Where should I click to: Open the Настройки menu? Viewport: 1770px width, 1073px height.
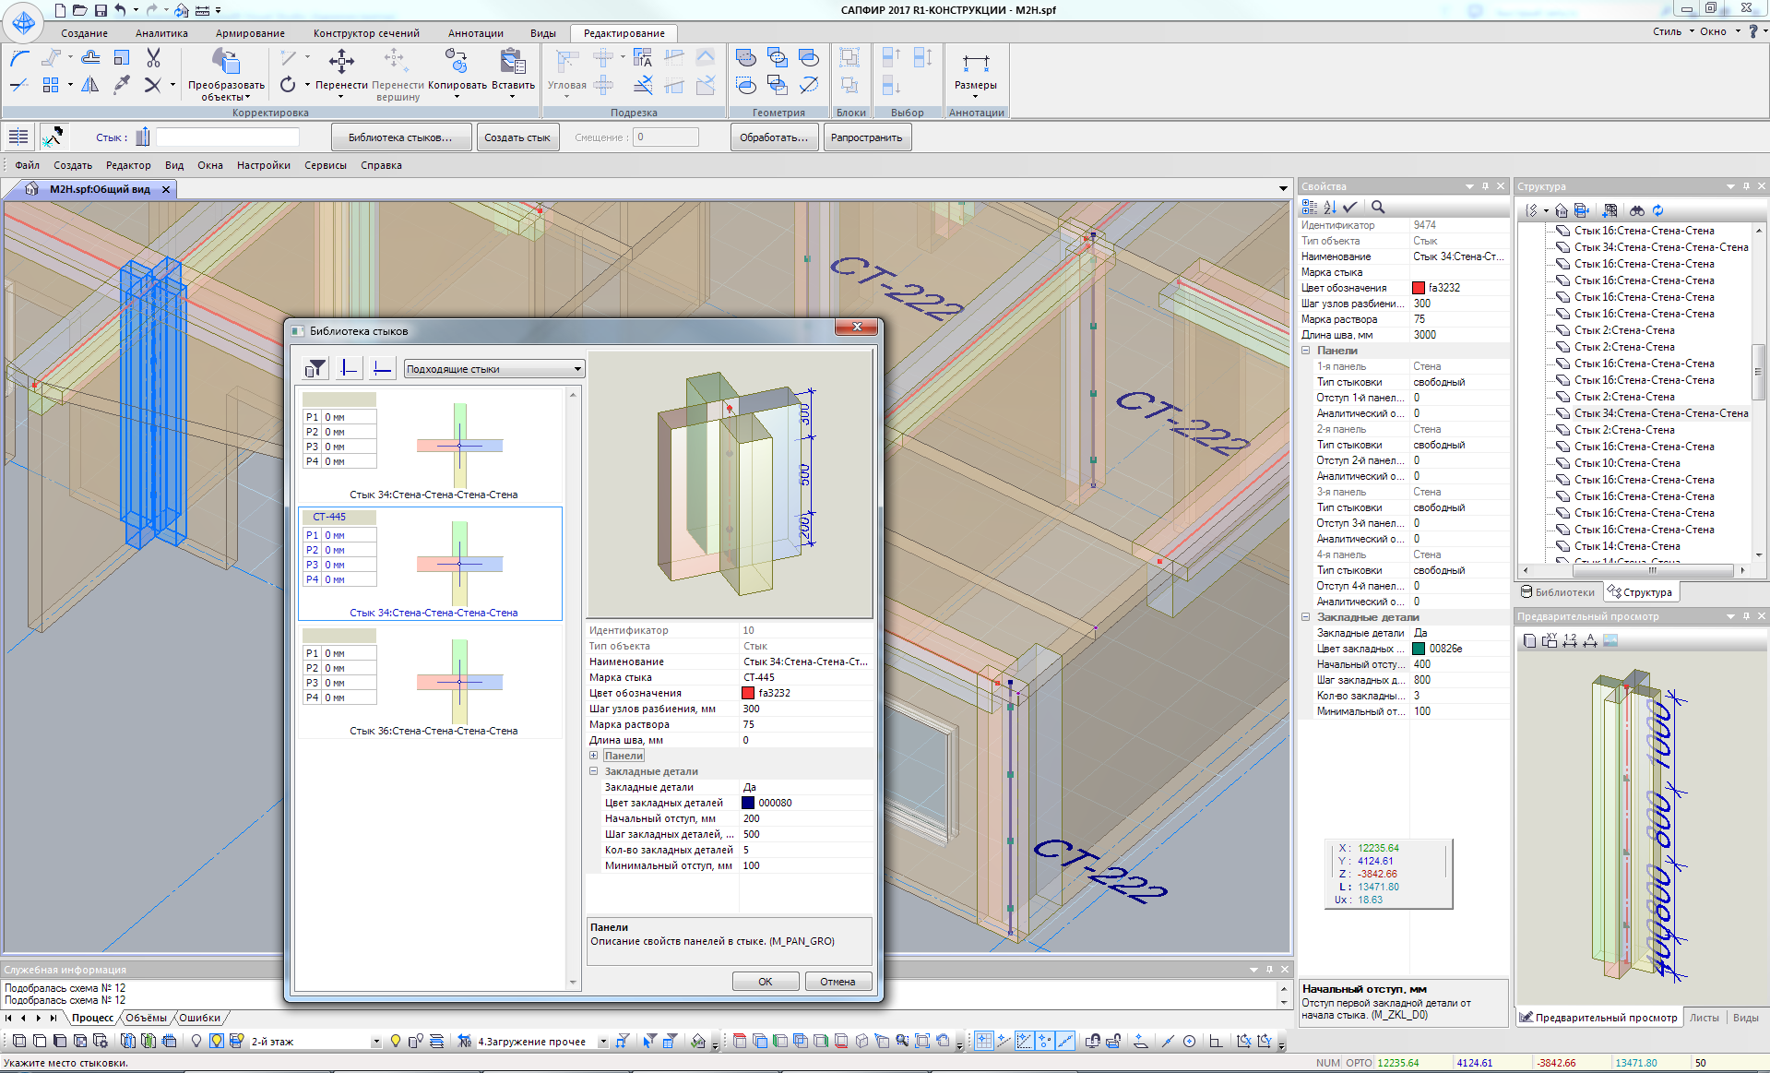click(x=263, y=165)
